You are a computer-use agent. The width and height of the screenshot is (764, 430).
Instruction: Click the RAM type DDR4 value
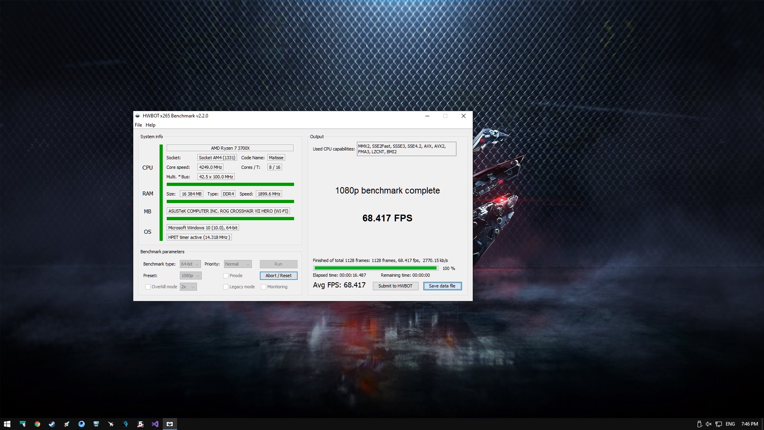pos(228,194)
